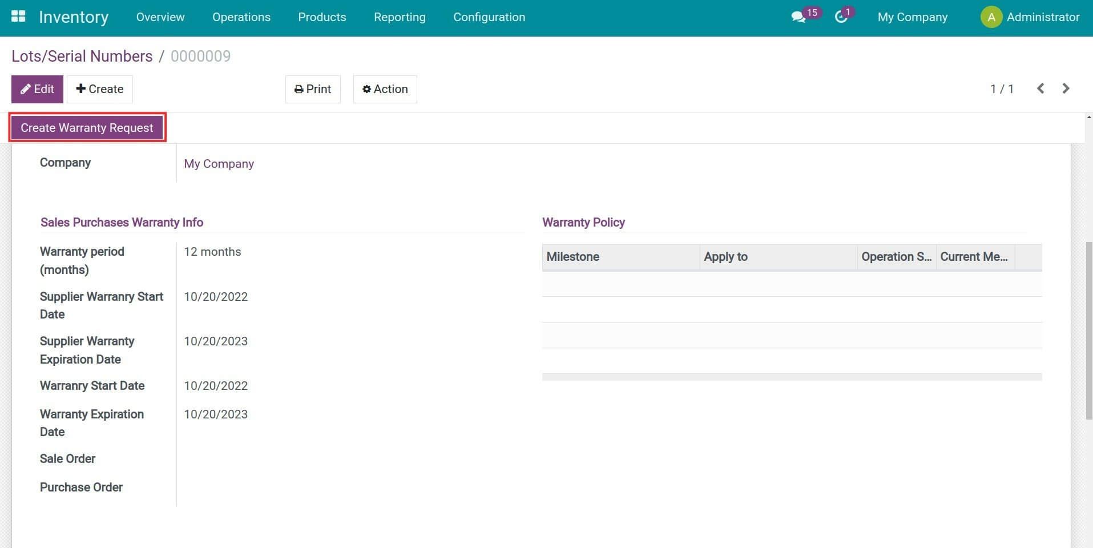Return to Lots/Serial Numbers via breadcrumb
1093x548 pixels.
pos(82,56)
